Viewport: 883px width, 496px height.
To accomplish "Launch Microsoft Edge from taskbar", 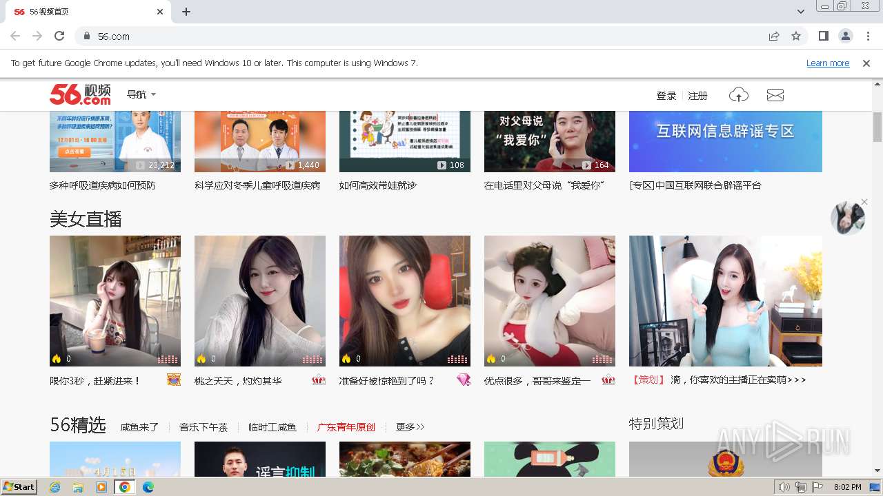I will pos(148,487).
